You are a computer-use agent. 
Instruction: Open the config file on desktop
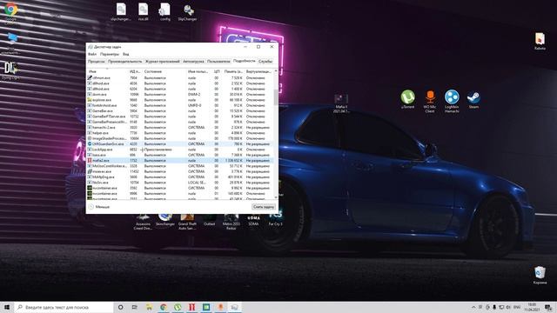[165, 12]
